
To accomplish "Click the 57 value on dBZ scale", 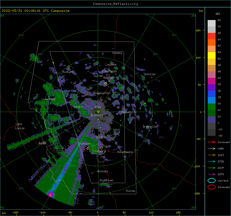I will coord(219,46).
